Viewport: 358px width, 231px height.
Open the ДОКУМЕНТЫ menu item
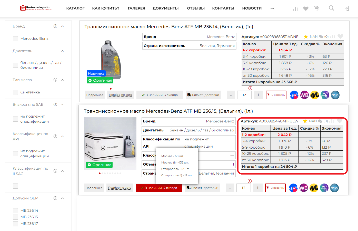[166, 8]
